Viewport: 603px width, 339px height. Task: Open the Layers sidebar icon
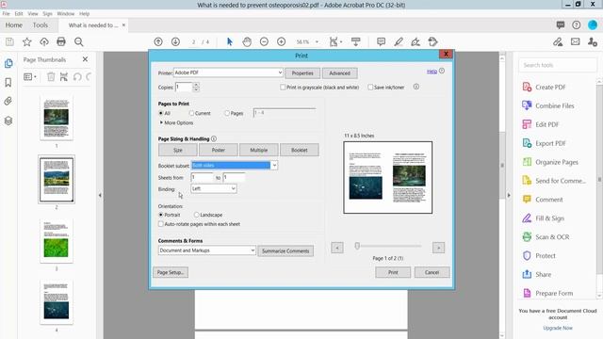tap(8, 121)
